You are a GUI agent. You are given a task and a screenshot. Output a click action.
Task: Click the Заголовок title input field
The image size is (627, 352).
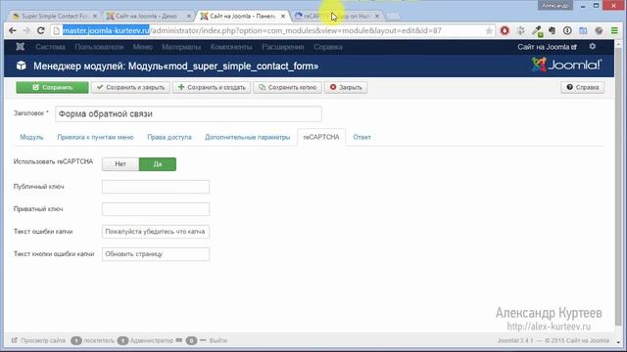tap(188, 114)
